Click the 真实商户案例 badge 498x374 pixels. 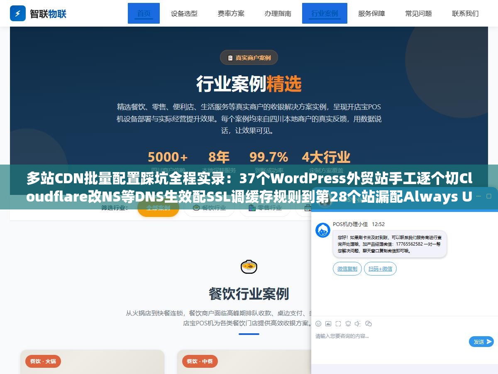[249, 58]
